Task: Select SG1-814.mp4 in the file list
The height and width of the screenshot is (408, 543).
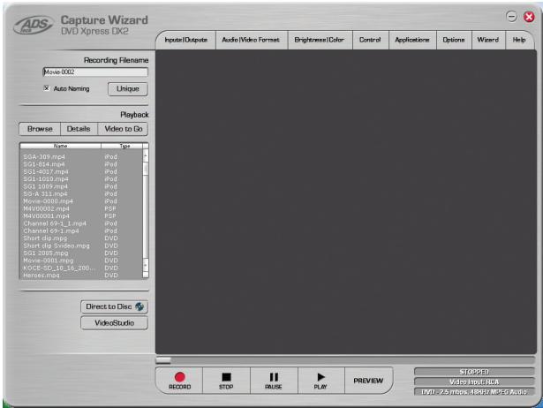Action: point(81,164)
